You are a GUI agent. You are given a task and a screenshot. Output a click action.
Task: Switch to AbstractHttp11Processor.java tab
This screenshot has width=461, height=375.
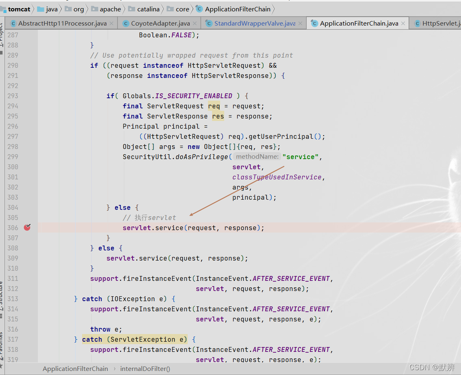[62, 23]
